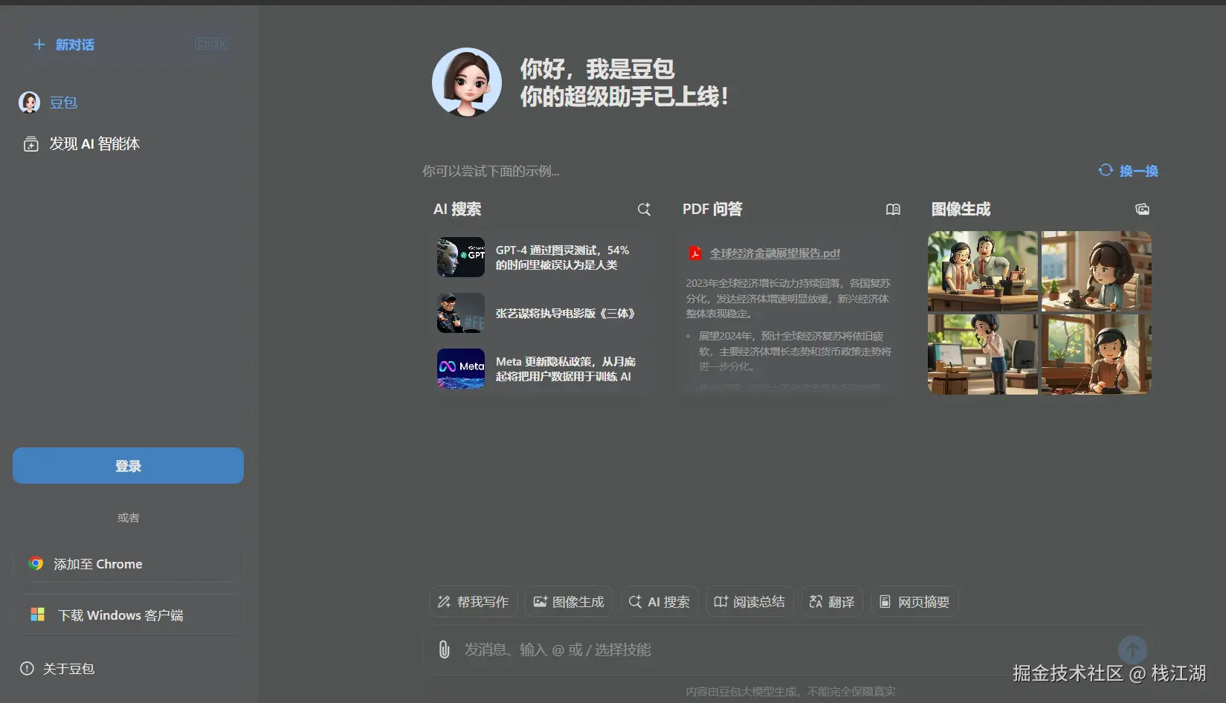1226x703 pixels.
Task: Click the AI agent discovery icon
Action: [30, 144]
